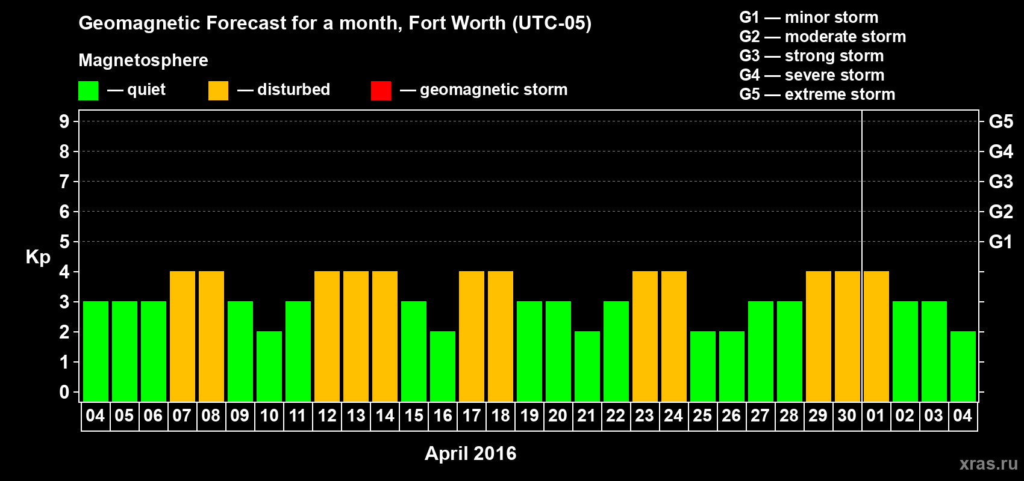Click the 'G4 — severe storm' legend line

point(812,75)
